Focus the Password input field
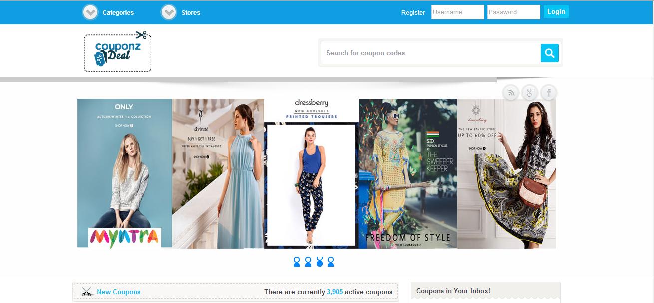This screenshot has height=303, width=654. [x=514, y=12]
